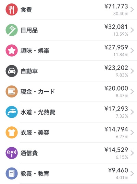Select the 水道・光熱費 category label
This screenshot has height=184, width=137.
[x=38, y=112]
